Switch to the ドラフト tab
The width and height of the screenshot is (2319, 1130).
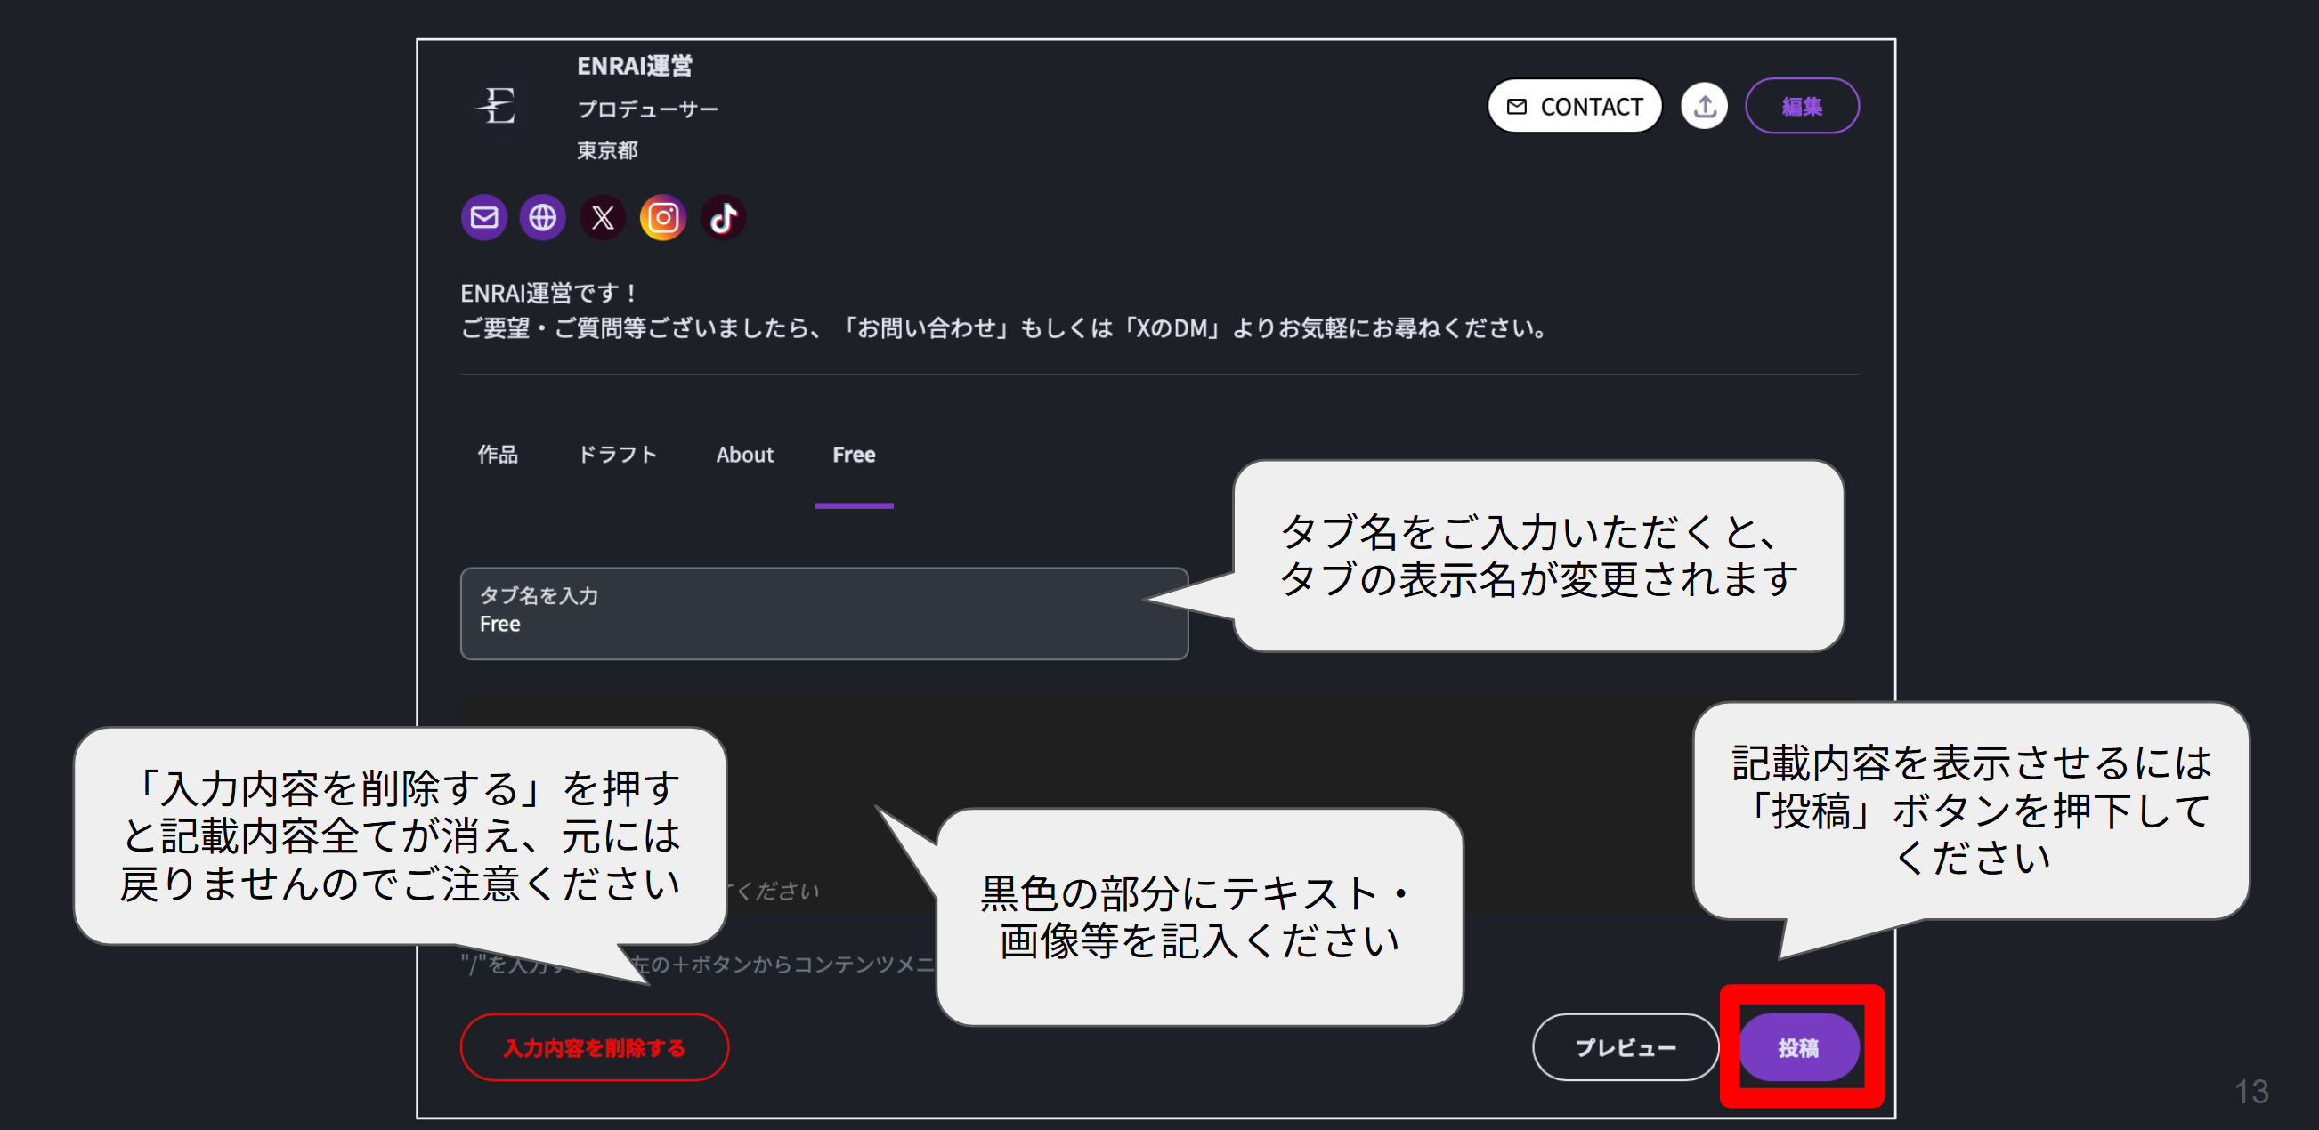coord(618,455)
